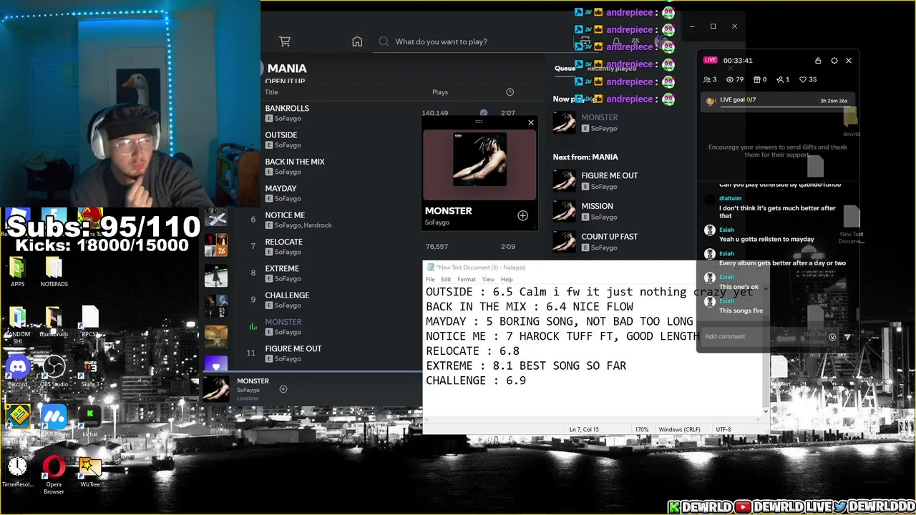Play the MAYDAY track
The width and height of the screenshot is (916, 515).
(x=281, y=189)
